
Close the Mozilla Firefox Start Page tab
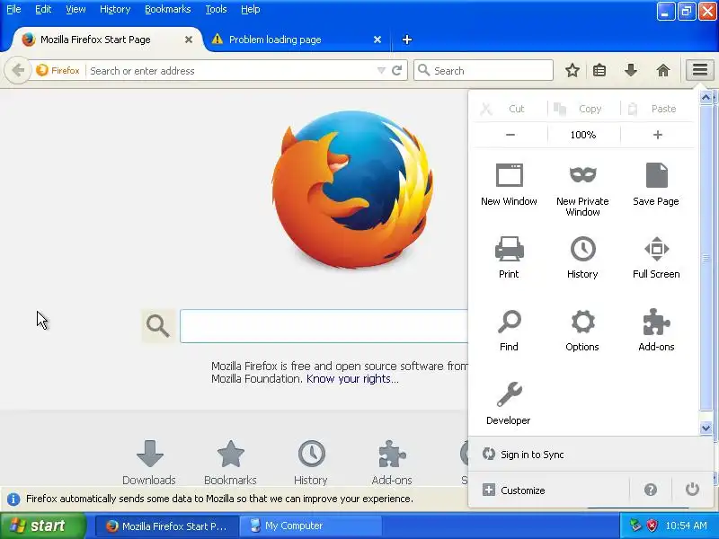189,40
